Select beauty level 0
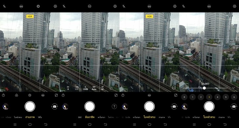 pyautogui.click(x=184, y=97)
